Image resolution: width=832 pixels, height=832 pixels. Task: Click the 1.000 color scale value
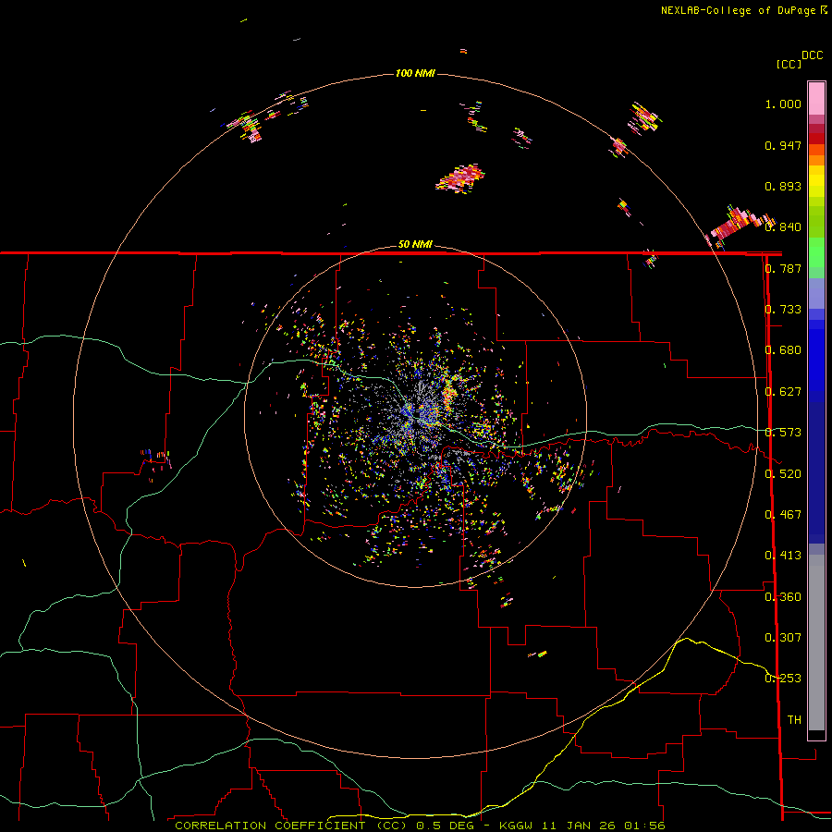(x=783, y=104)
